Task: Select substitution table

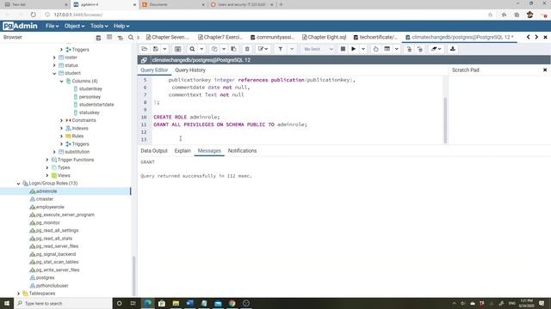Action: tap(77, 152)
